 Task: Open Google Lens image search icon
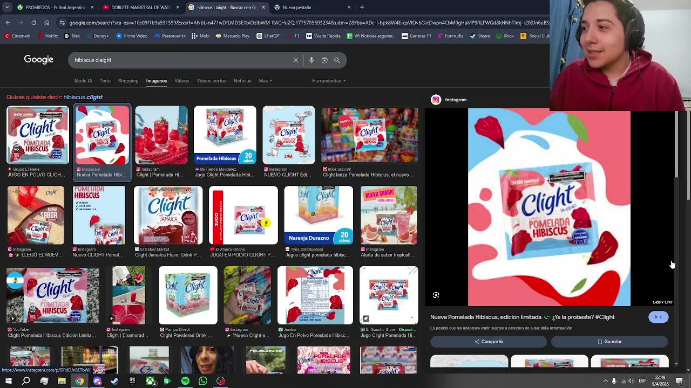(324, 60)
